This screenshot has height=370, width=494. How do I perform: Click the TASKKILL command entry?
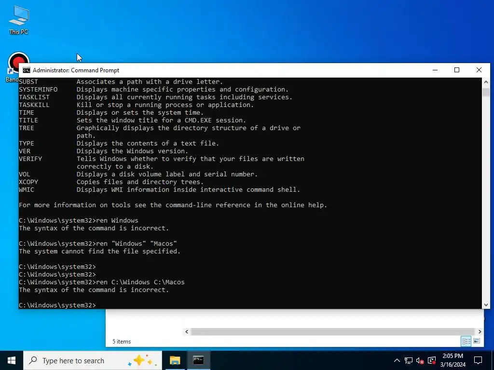136,105
